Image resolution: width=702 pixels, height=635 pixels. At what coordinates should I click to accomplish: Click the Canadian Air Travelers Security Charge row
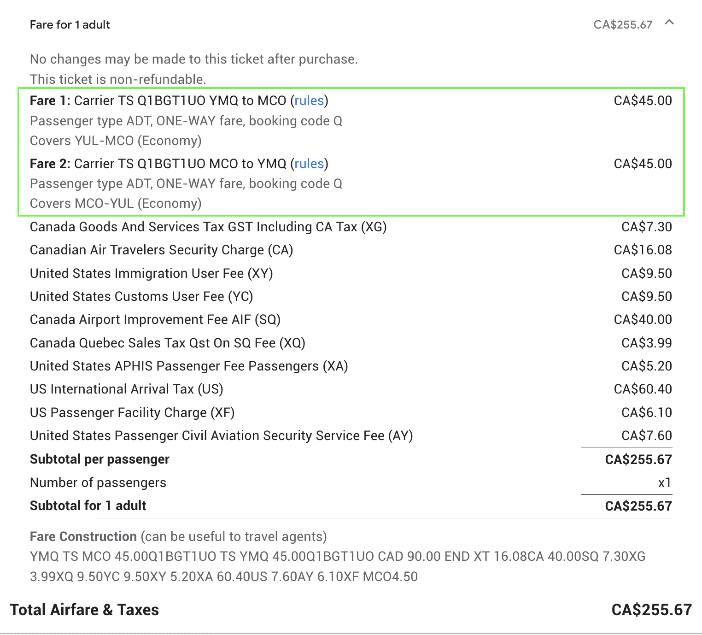(161, 250)
